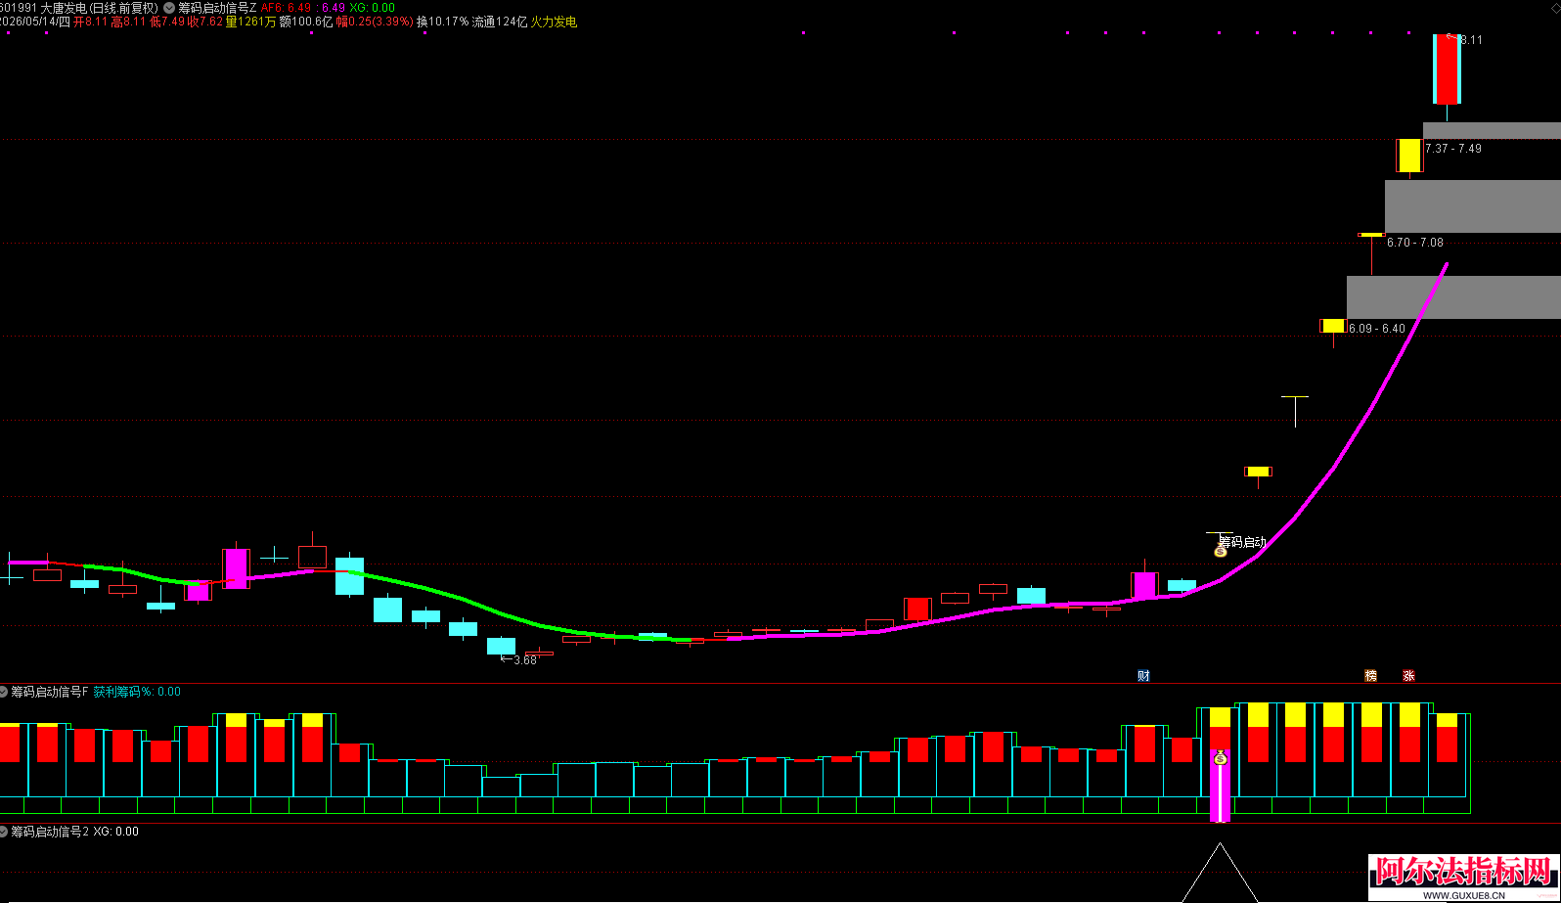
Task: Click the 榜 ranking marker icon
Action: pos(1370,676)
